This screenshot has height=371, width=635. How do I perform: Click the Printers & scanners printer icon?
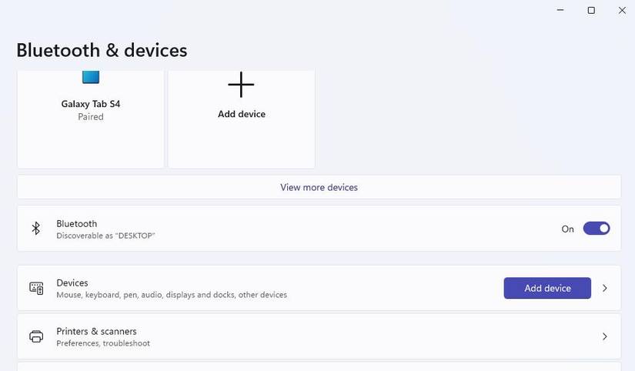[36, 336]
